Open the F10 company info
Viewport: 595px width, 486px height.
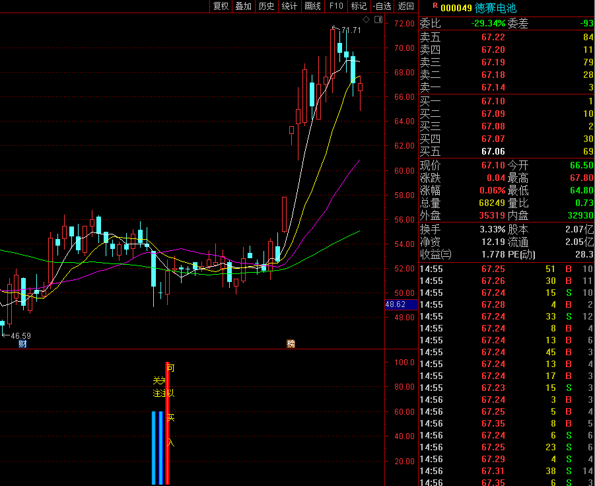click(336, 6)
